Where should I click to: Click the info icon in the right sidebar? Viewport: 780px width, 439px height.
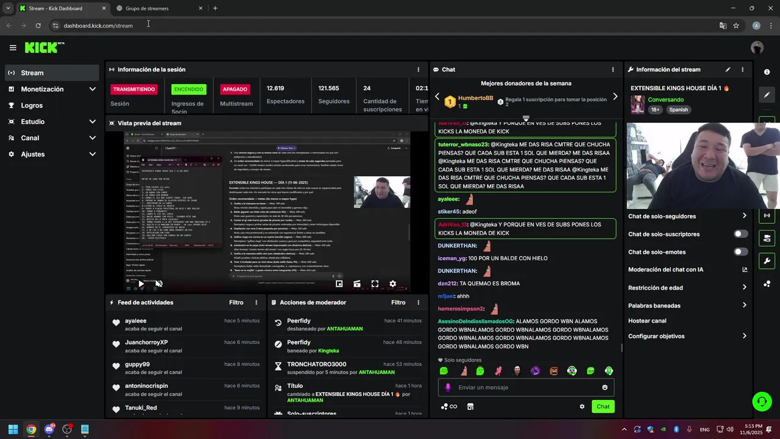tap(767, 72)
